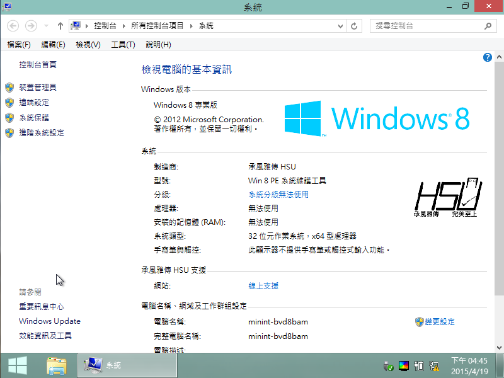The height and width of the screenshot is (378, 504).
Task: Open 線上支援 website link
Action: pyautogui.click(x=263, y=285)
